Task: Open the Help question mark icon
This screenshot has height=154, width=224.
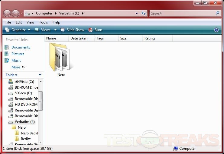Action: [216, 30]
